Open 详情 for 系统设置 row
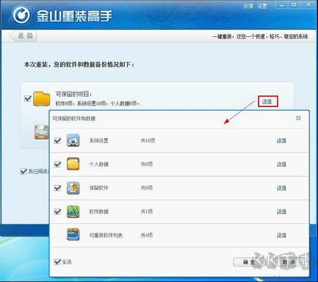Image resolution: width=318 pixels, height=282 pixels. pyautogui.click(x=282, y=140)
